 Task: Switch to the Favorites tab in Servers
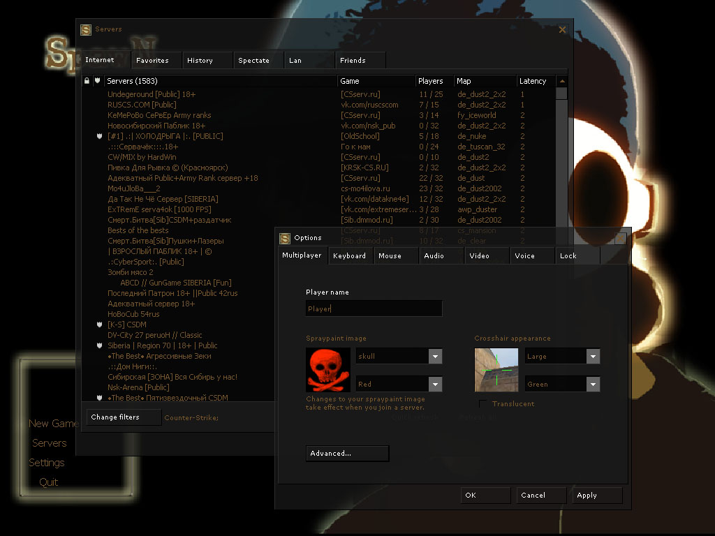pyautogui.click(x=156, y=60)
